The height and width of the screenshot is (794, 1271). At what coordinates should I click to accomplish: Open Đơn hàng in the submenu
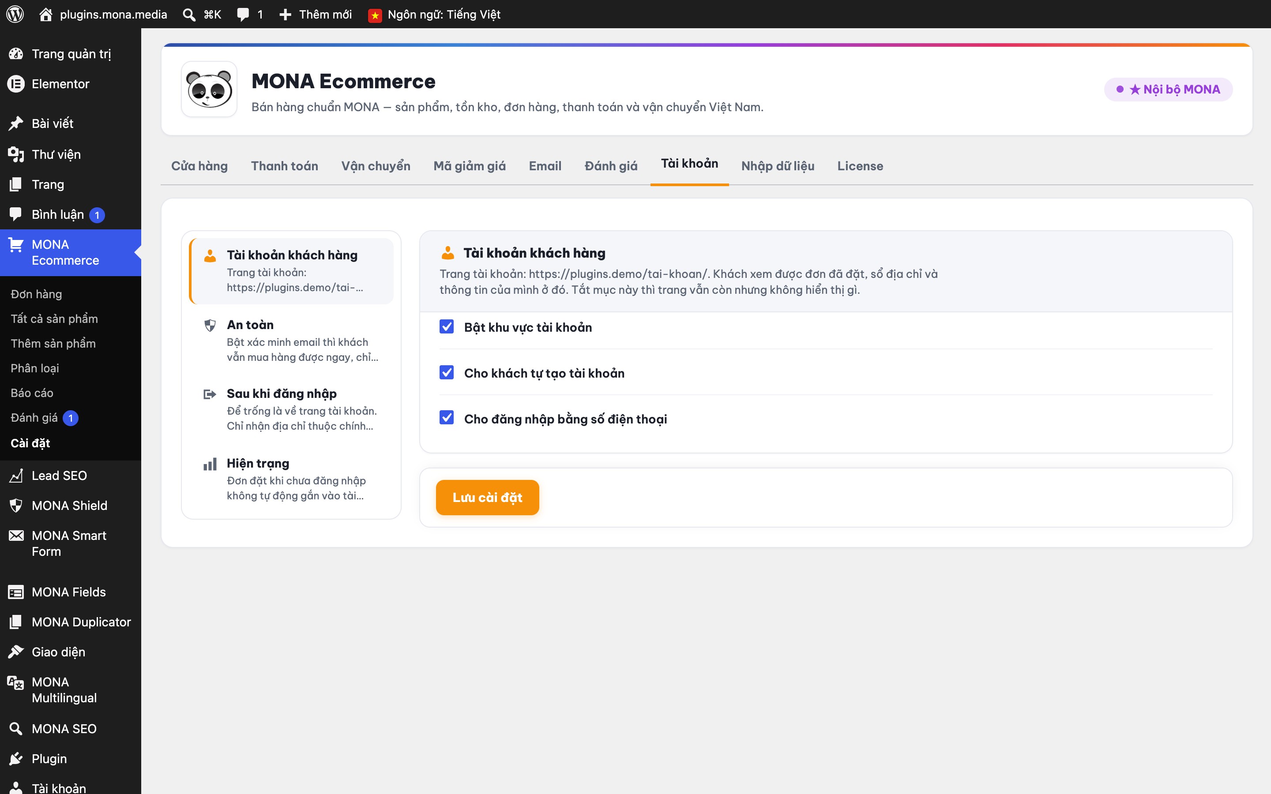(x=36, y=294)
